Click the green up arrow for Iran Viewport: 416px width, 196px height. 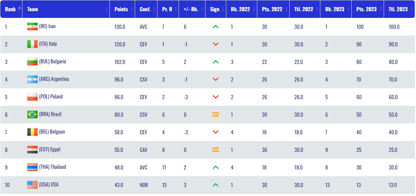(216, 27)
